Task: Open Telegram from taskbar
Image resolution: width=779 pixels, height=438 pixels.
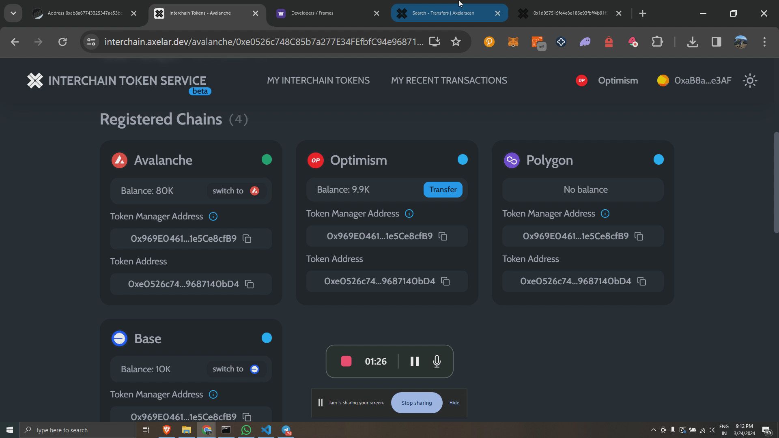Action: 286,430
